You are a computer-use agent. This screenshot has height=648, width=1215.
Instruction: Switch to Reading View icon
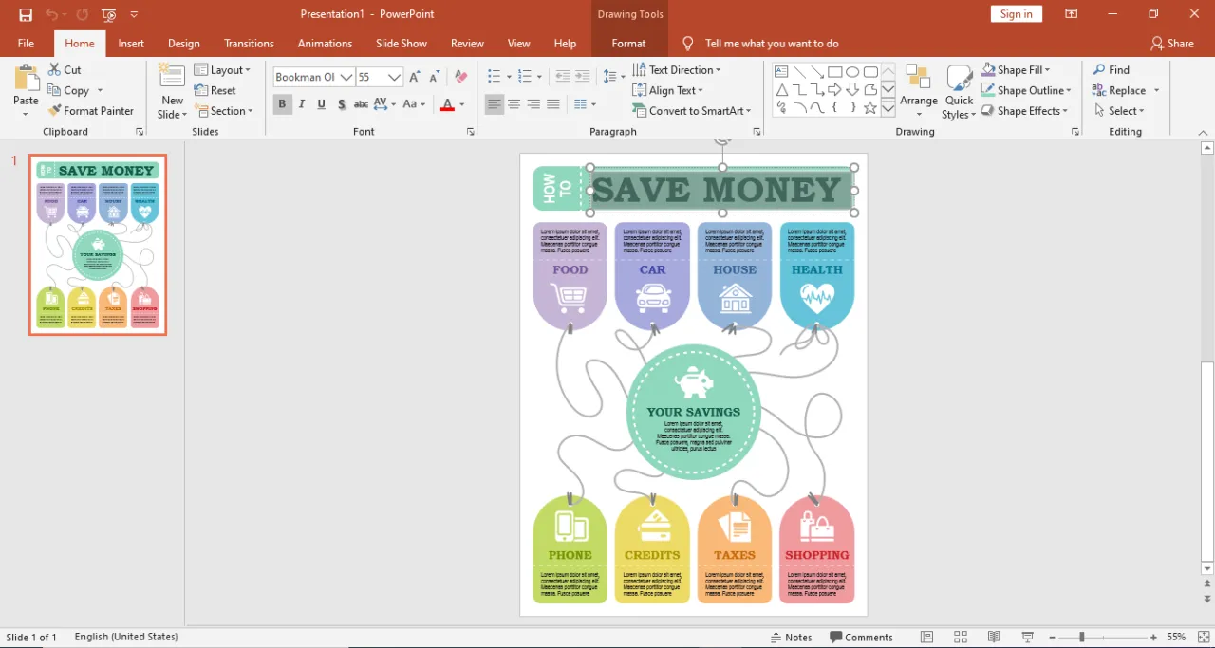click(x=994, y=637)
